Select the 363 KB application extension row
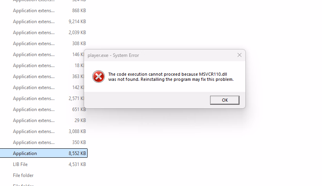Viewport: 322px width, 186px height. point(42,77)
